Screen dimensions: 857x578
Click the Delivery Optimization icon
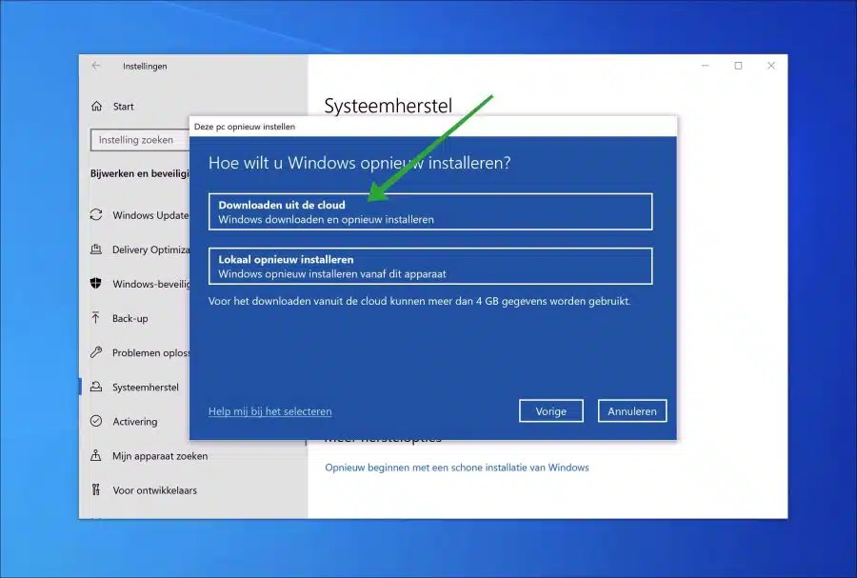pyautogui.click(x=96, y=249)
